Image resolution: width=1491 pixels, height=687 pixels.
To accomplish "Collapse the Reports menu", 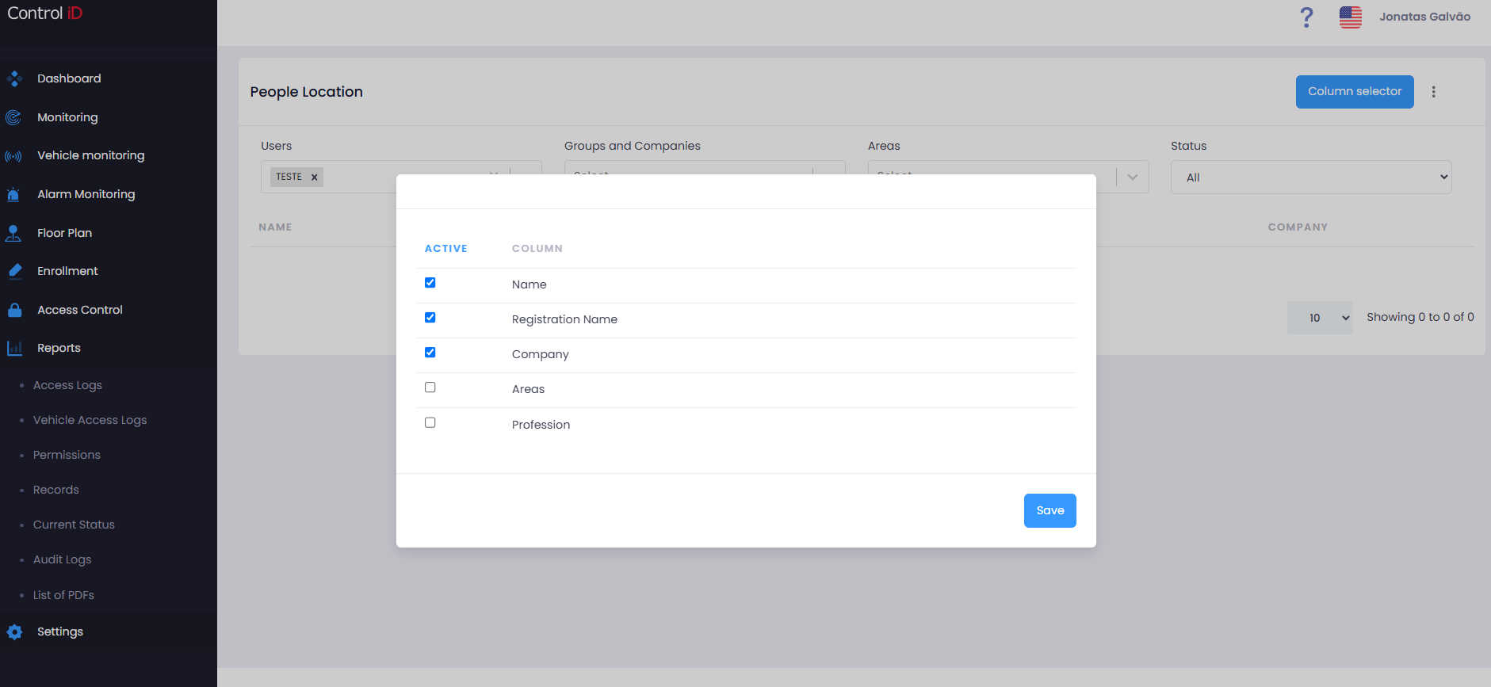I will pos(59,348).
